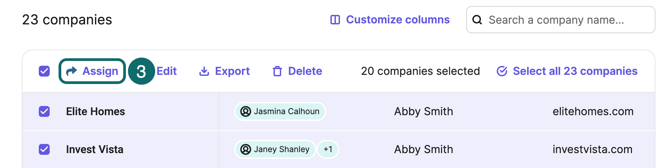
Task: Click Janey Shanley's avatar icon
Action: click(x=246, y=149)
